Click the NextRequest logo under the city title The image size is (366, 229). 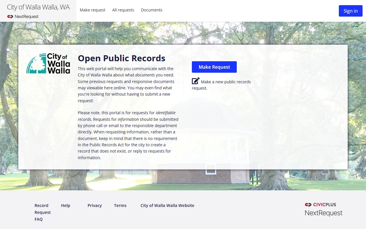click(x=23, y=17)
